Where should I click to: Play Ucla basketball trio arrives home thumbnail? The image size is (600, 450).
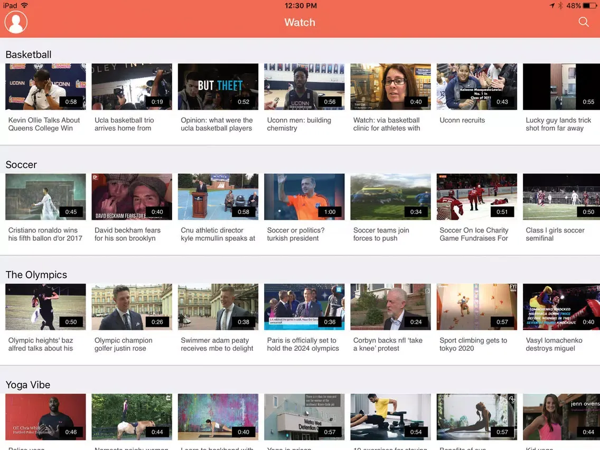tap(132, 87)
